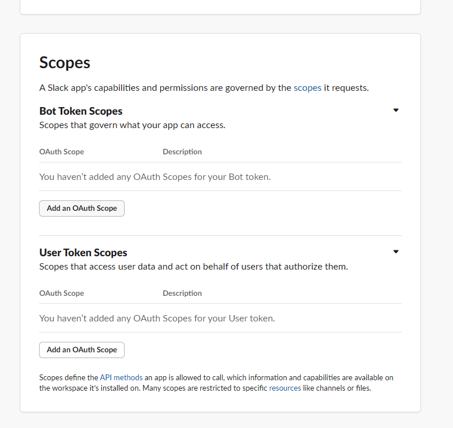The width and height of the screenshot is (453, 428).
Task: Click the 'Scopes define the' footer paragraph
Action: 217,383
